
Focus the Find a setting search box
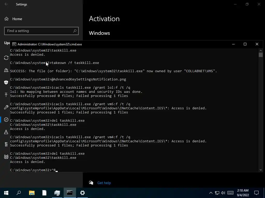pos(41,31)
